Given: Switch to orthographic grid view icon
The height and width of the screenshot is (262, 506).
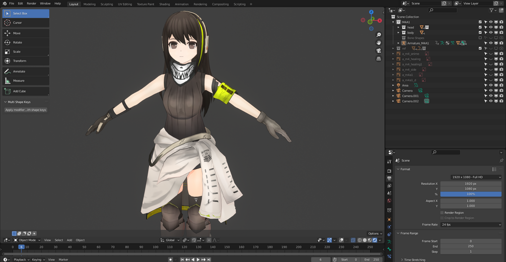Looking at the screenshot, I should 379,59.
